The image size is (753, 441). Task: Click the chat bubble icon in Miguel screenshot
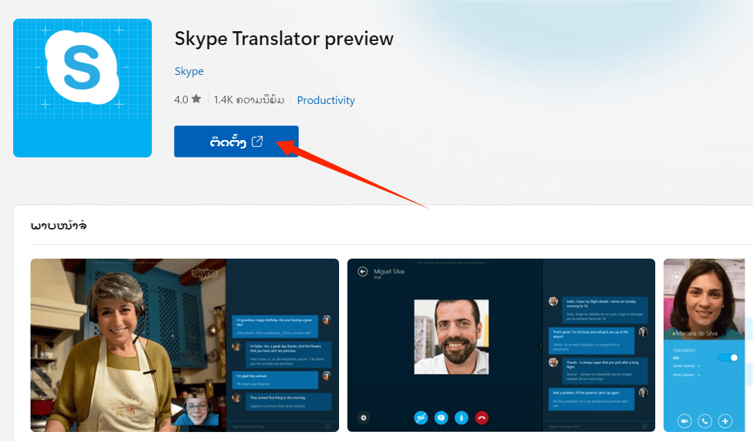coord(442,418)
